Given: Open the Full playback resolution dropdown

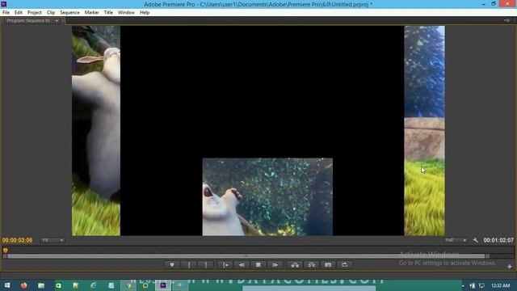Looking at the screenshot, I should 456,240.
